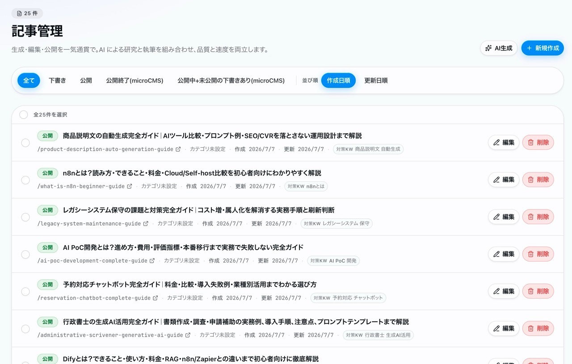Open external link icon for product-description-auto-generation-guide
Image resolution: width=572 pixels, height=364 pixels.
(178, 149)
